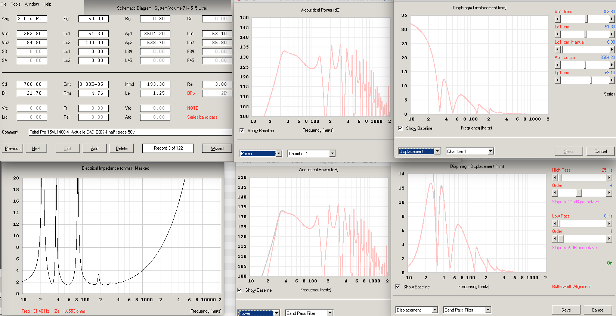Toggle Show Baseline in lower Diaphragm Displacement window

(x=397, y=287)
